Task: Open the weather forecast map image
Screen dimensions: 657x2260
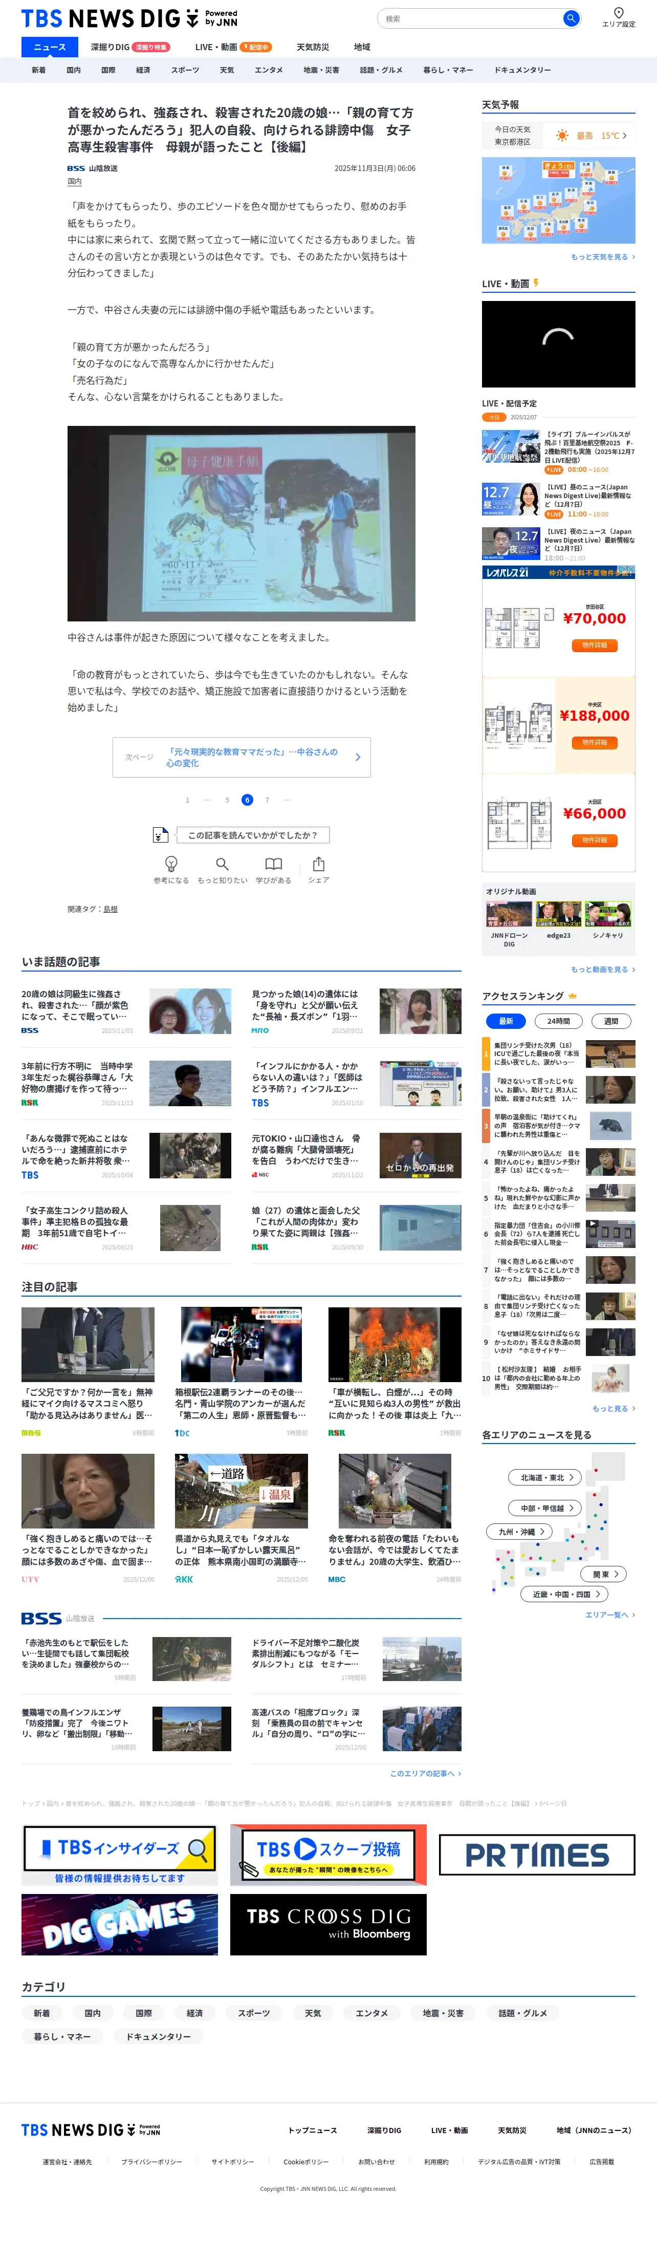Action: (x=559, y=200)
